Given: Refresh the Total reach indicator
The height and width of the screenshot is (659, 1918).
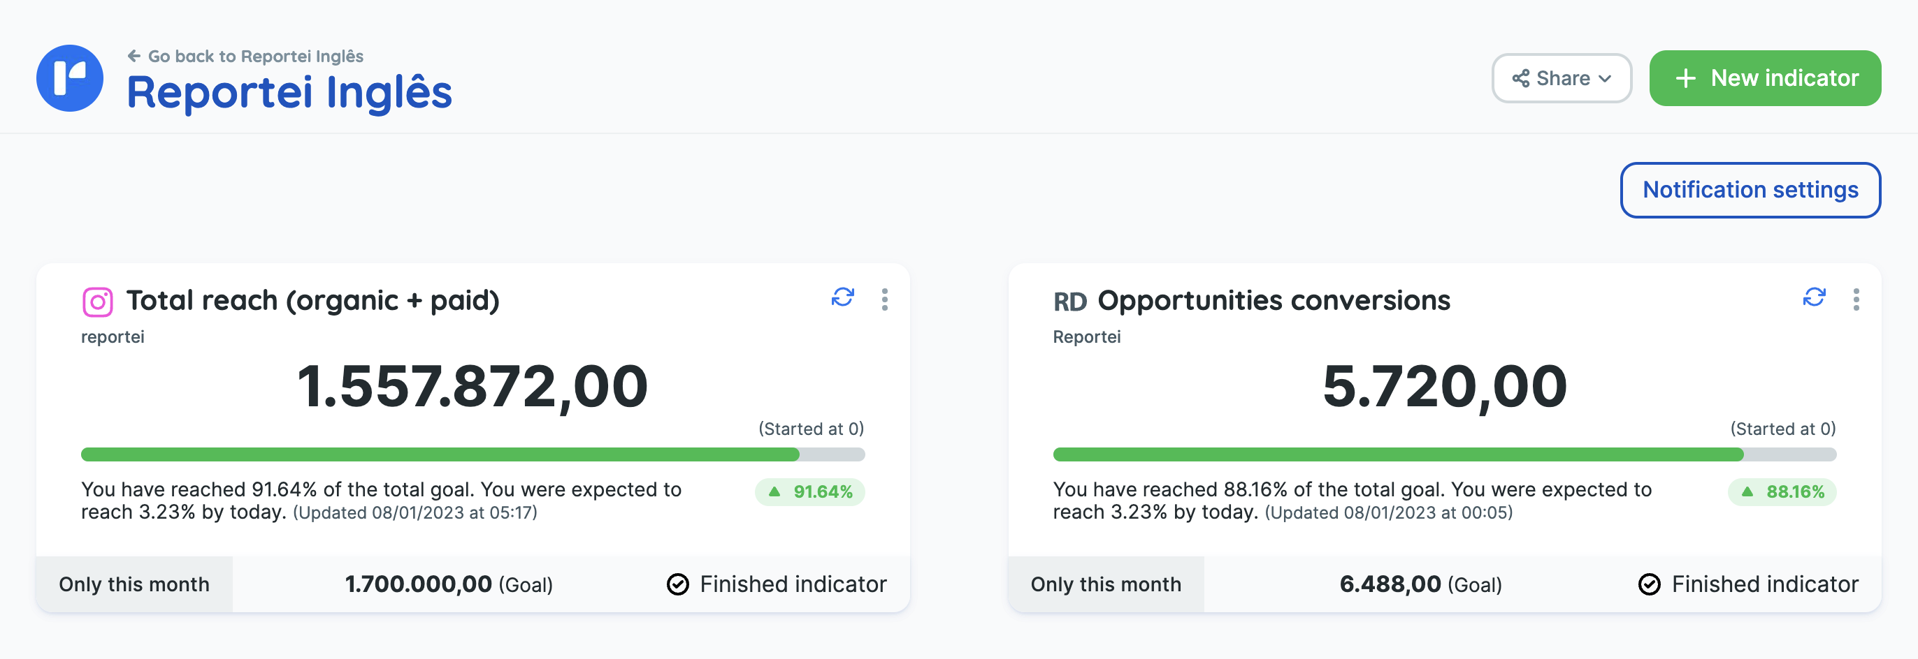Looking at the screenshot, I should [842, 298].
